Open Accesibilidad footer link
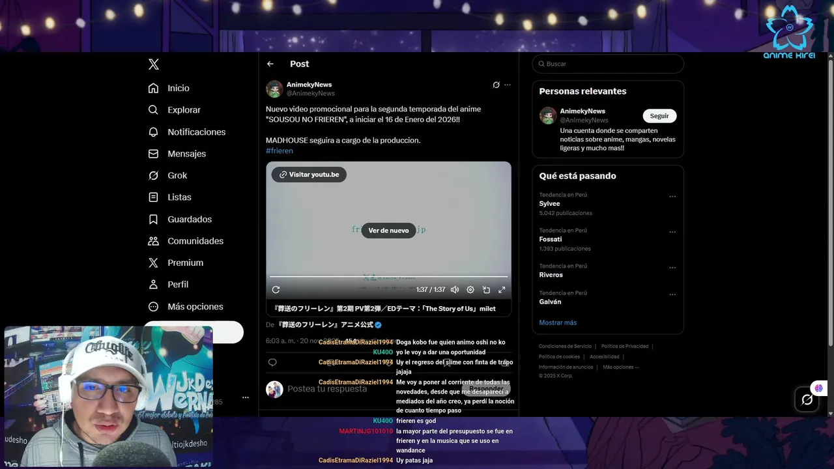The width and height of the screenshot is (834, 469). coord(605,357)
